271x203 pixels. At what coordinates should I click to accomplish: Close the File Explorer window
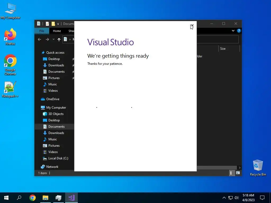(x=236, y=24)
